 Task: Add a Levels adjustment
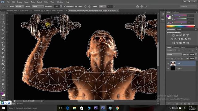177,35
